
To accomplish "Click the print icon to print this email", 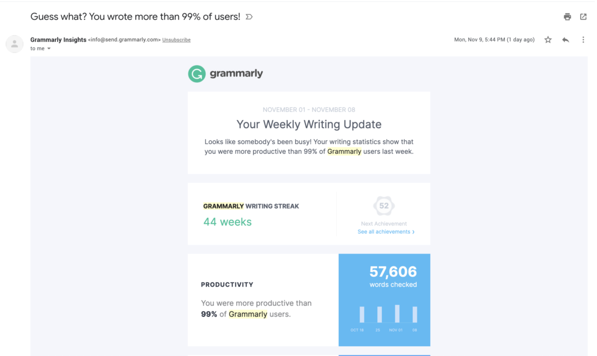I will pyautogui.click(x=567, y=17).
